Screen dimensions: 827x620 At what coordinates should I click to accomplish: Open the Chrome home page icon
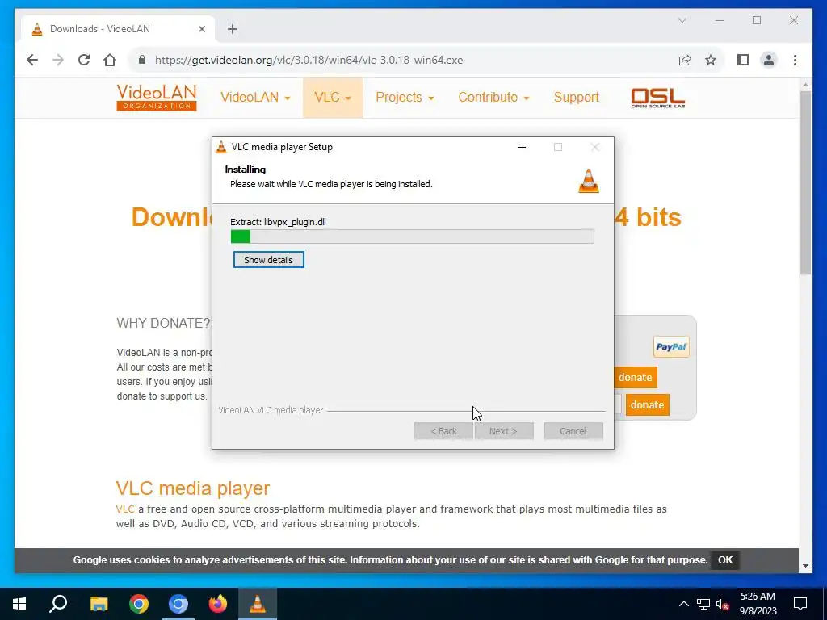110,60
